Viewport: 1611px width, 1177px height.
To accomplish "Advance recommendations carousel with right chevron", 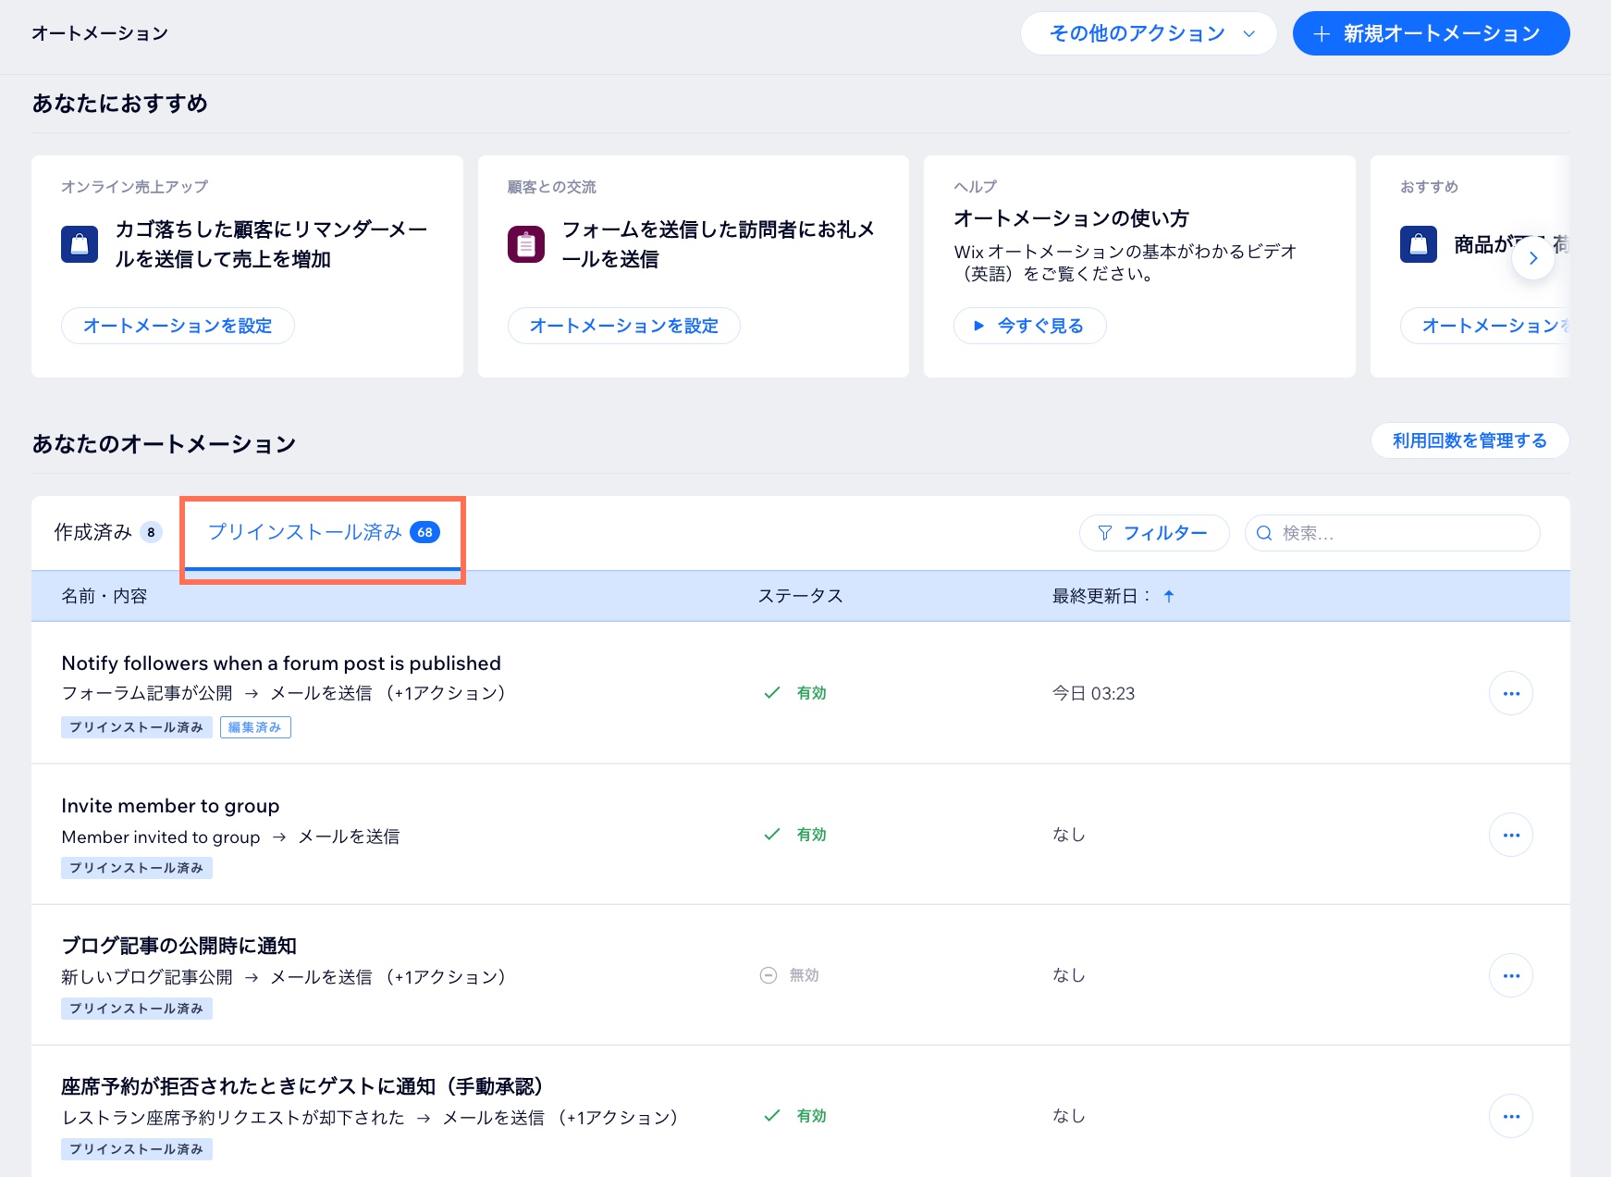I will [1533, 258].
